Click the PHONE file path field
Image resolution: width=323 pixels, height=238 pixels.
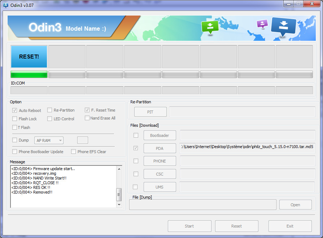coord(248,161)
